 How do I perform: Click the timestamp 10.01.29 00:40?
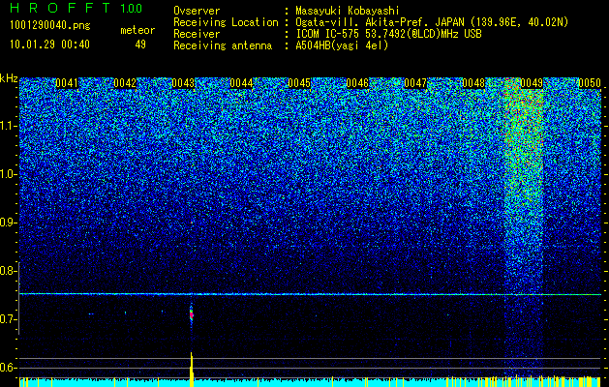coord(49,45)
